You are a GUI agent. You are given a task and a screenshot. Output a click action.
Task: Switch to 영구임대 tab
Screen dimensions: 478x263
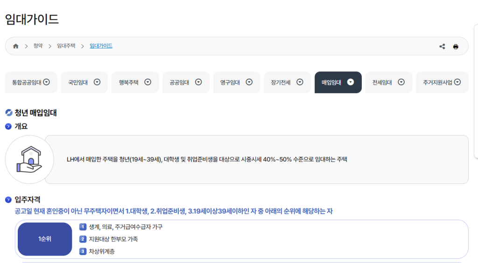pyautogui.click(x=237, y=82)
